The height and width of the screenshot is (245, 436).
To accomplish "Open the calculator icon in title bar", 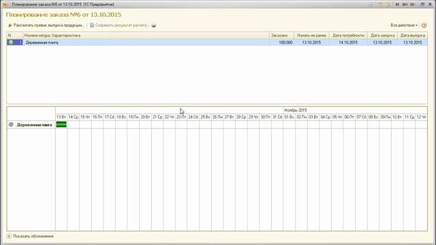I will click(380, 5).
